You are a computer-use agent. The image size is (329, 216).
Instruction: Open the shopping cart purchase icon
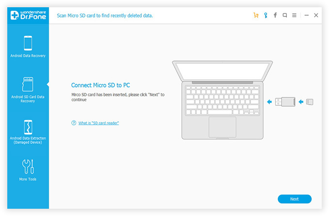[256, 15]
